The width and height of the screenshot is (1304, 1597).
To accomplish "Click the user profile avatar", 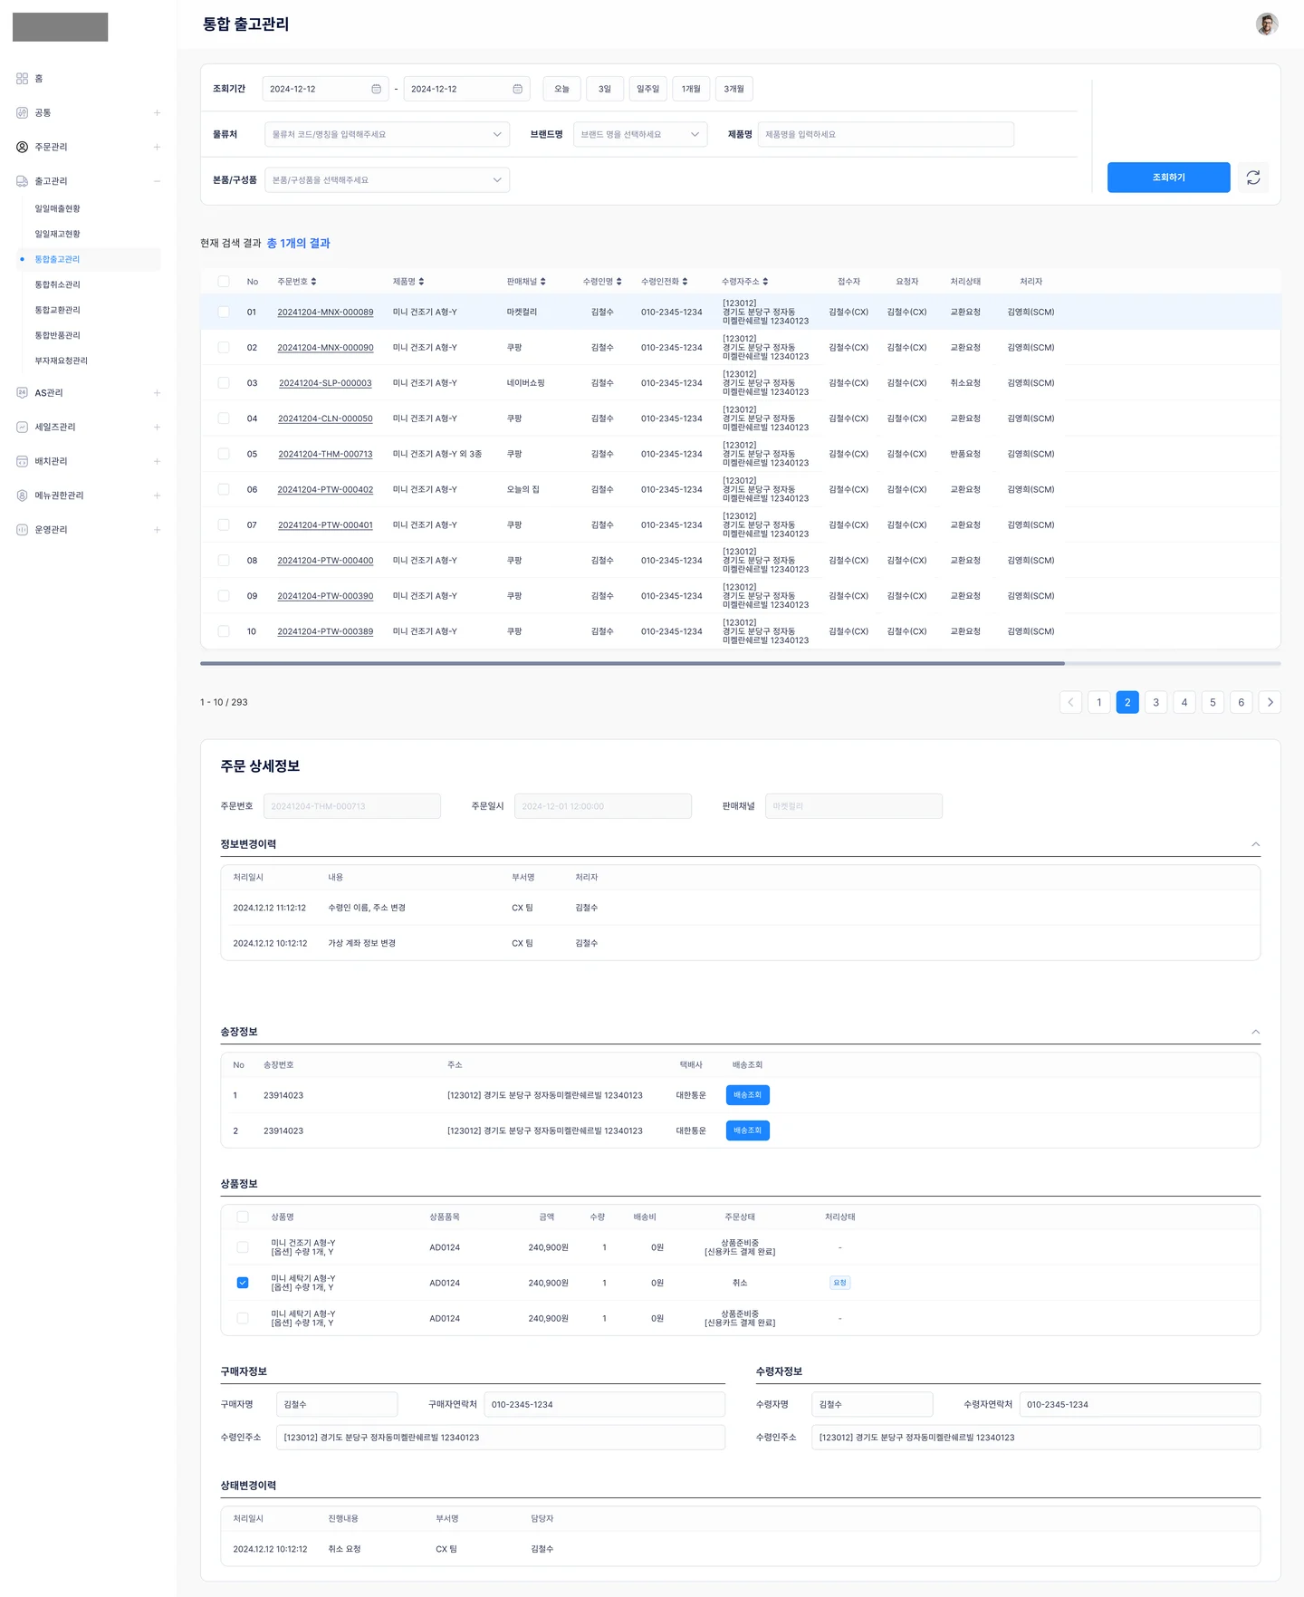I will pyautogui.click(x=1267, y=24).
